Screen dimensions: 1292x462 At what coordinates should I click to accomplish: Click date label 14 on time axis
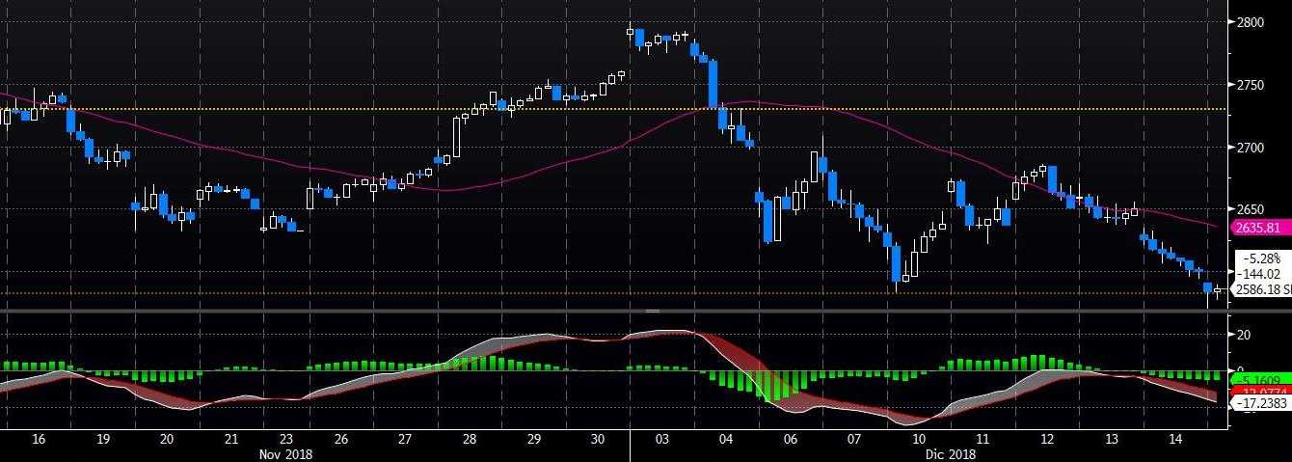1174,439
